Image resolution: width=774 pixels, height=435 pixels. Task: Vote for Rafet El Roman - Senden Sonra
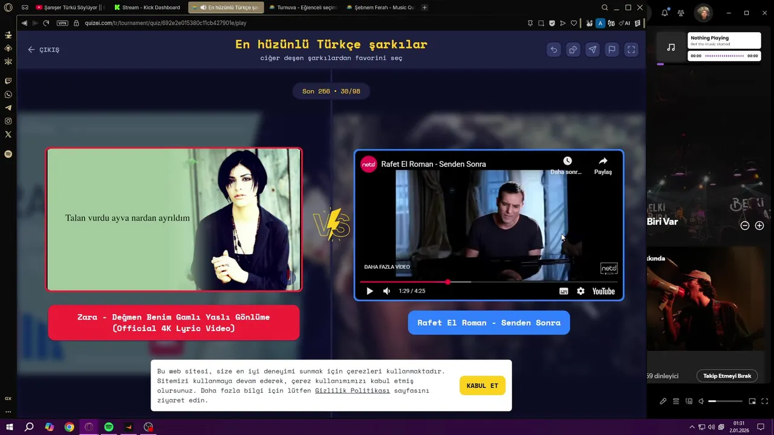pos(489,323)
